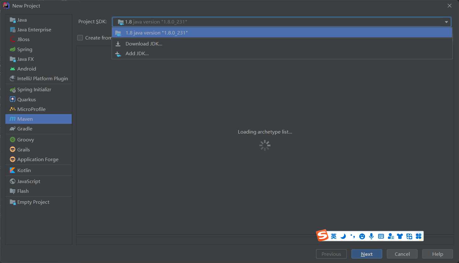Select Empty Project option

click(38, 202)
